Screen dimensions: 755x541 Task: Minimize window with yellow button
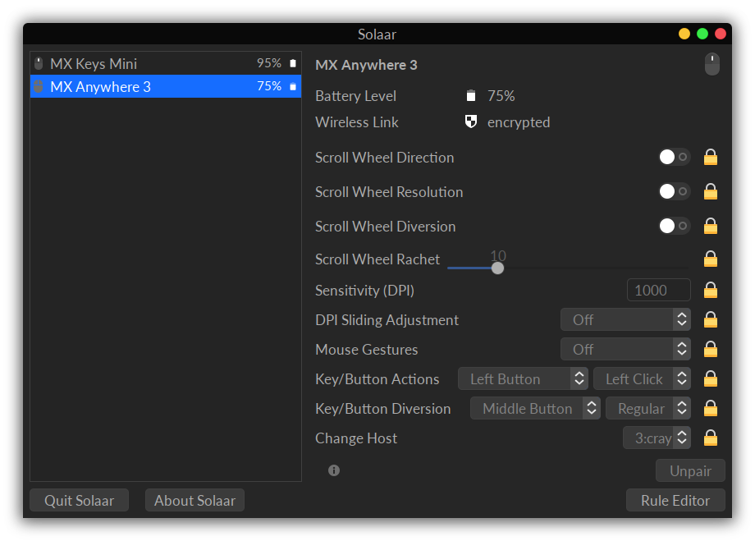point(684,34)
